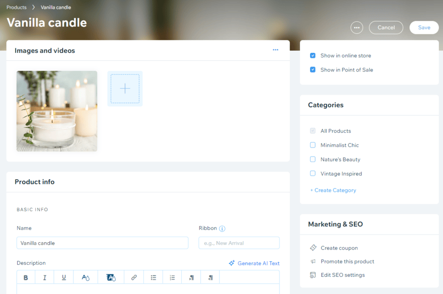
Task: Select the Nature's Beauty category checkbox
Action: pos(313,159)
